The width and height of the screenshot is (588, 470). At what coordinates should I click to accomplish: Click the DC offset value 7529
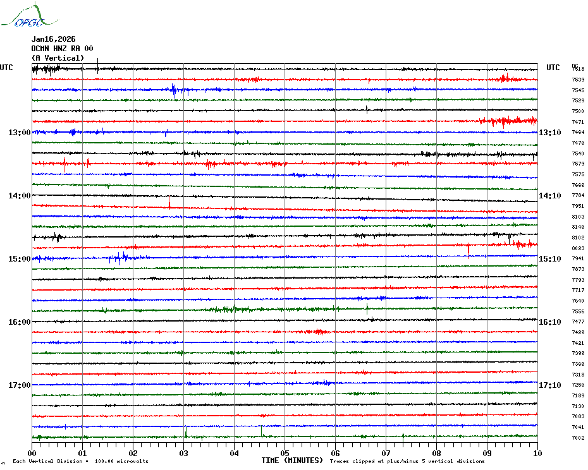(578, 101)
